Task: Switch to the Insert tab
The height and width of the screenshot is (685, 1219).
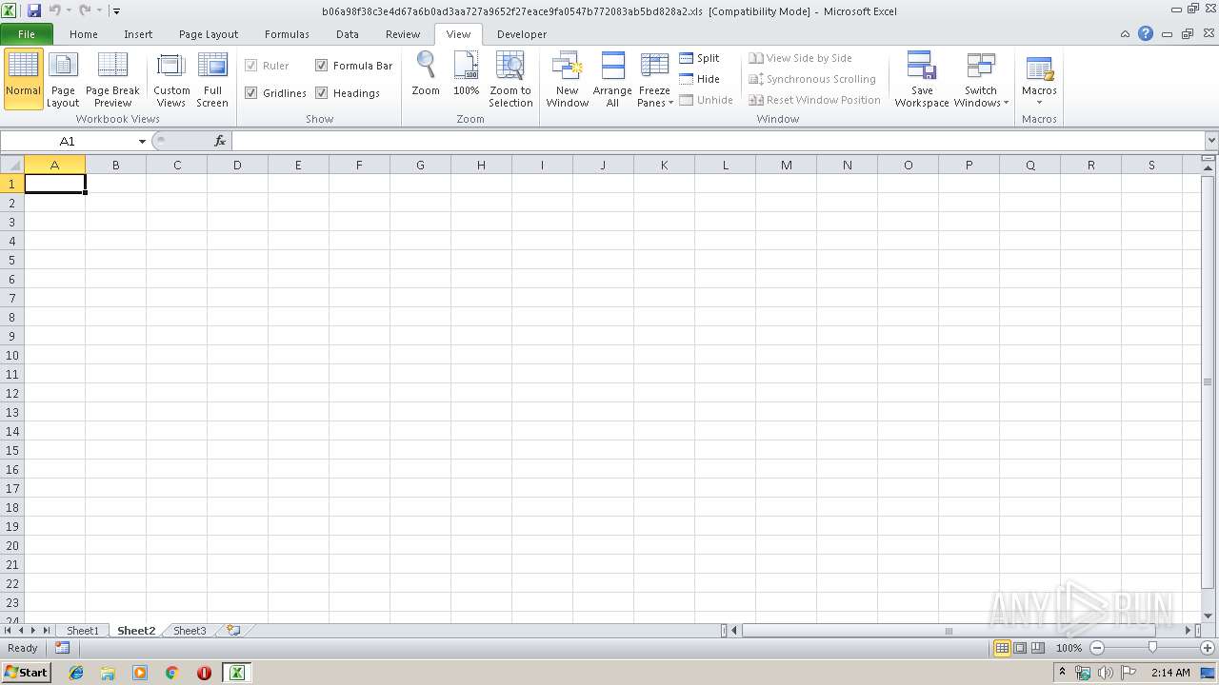Action: click(138, 34)
